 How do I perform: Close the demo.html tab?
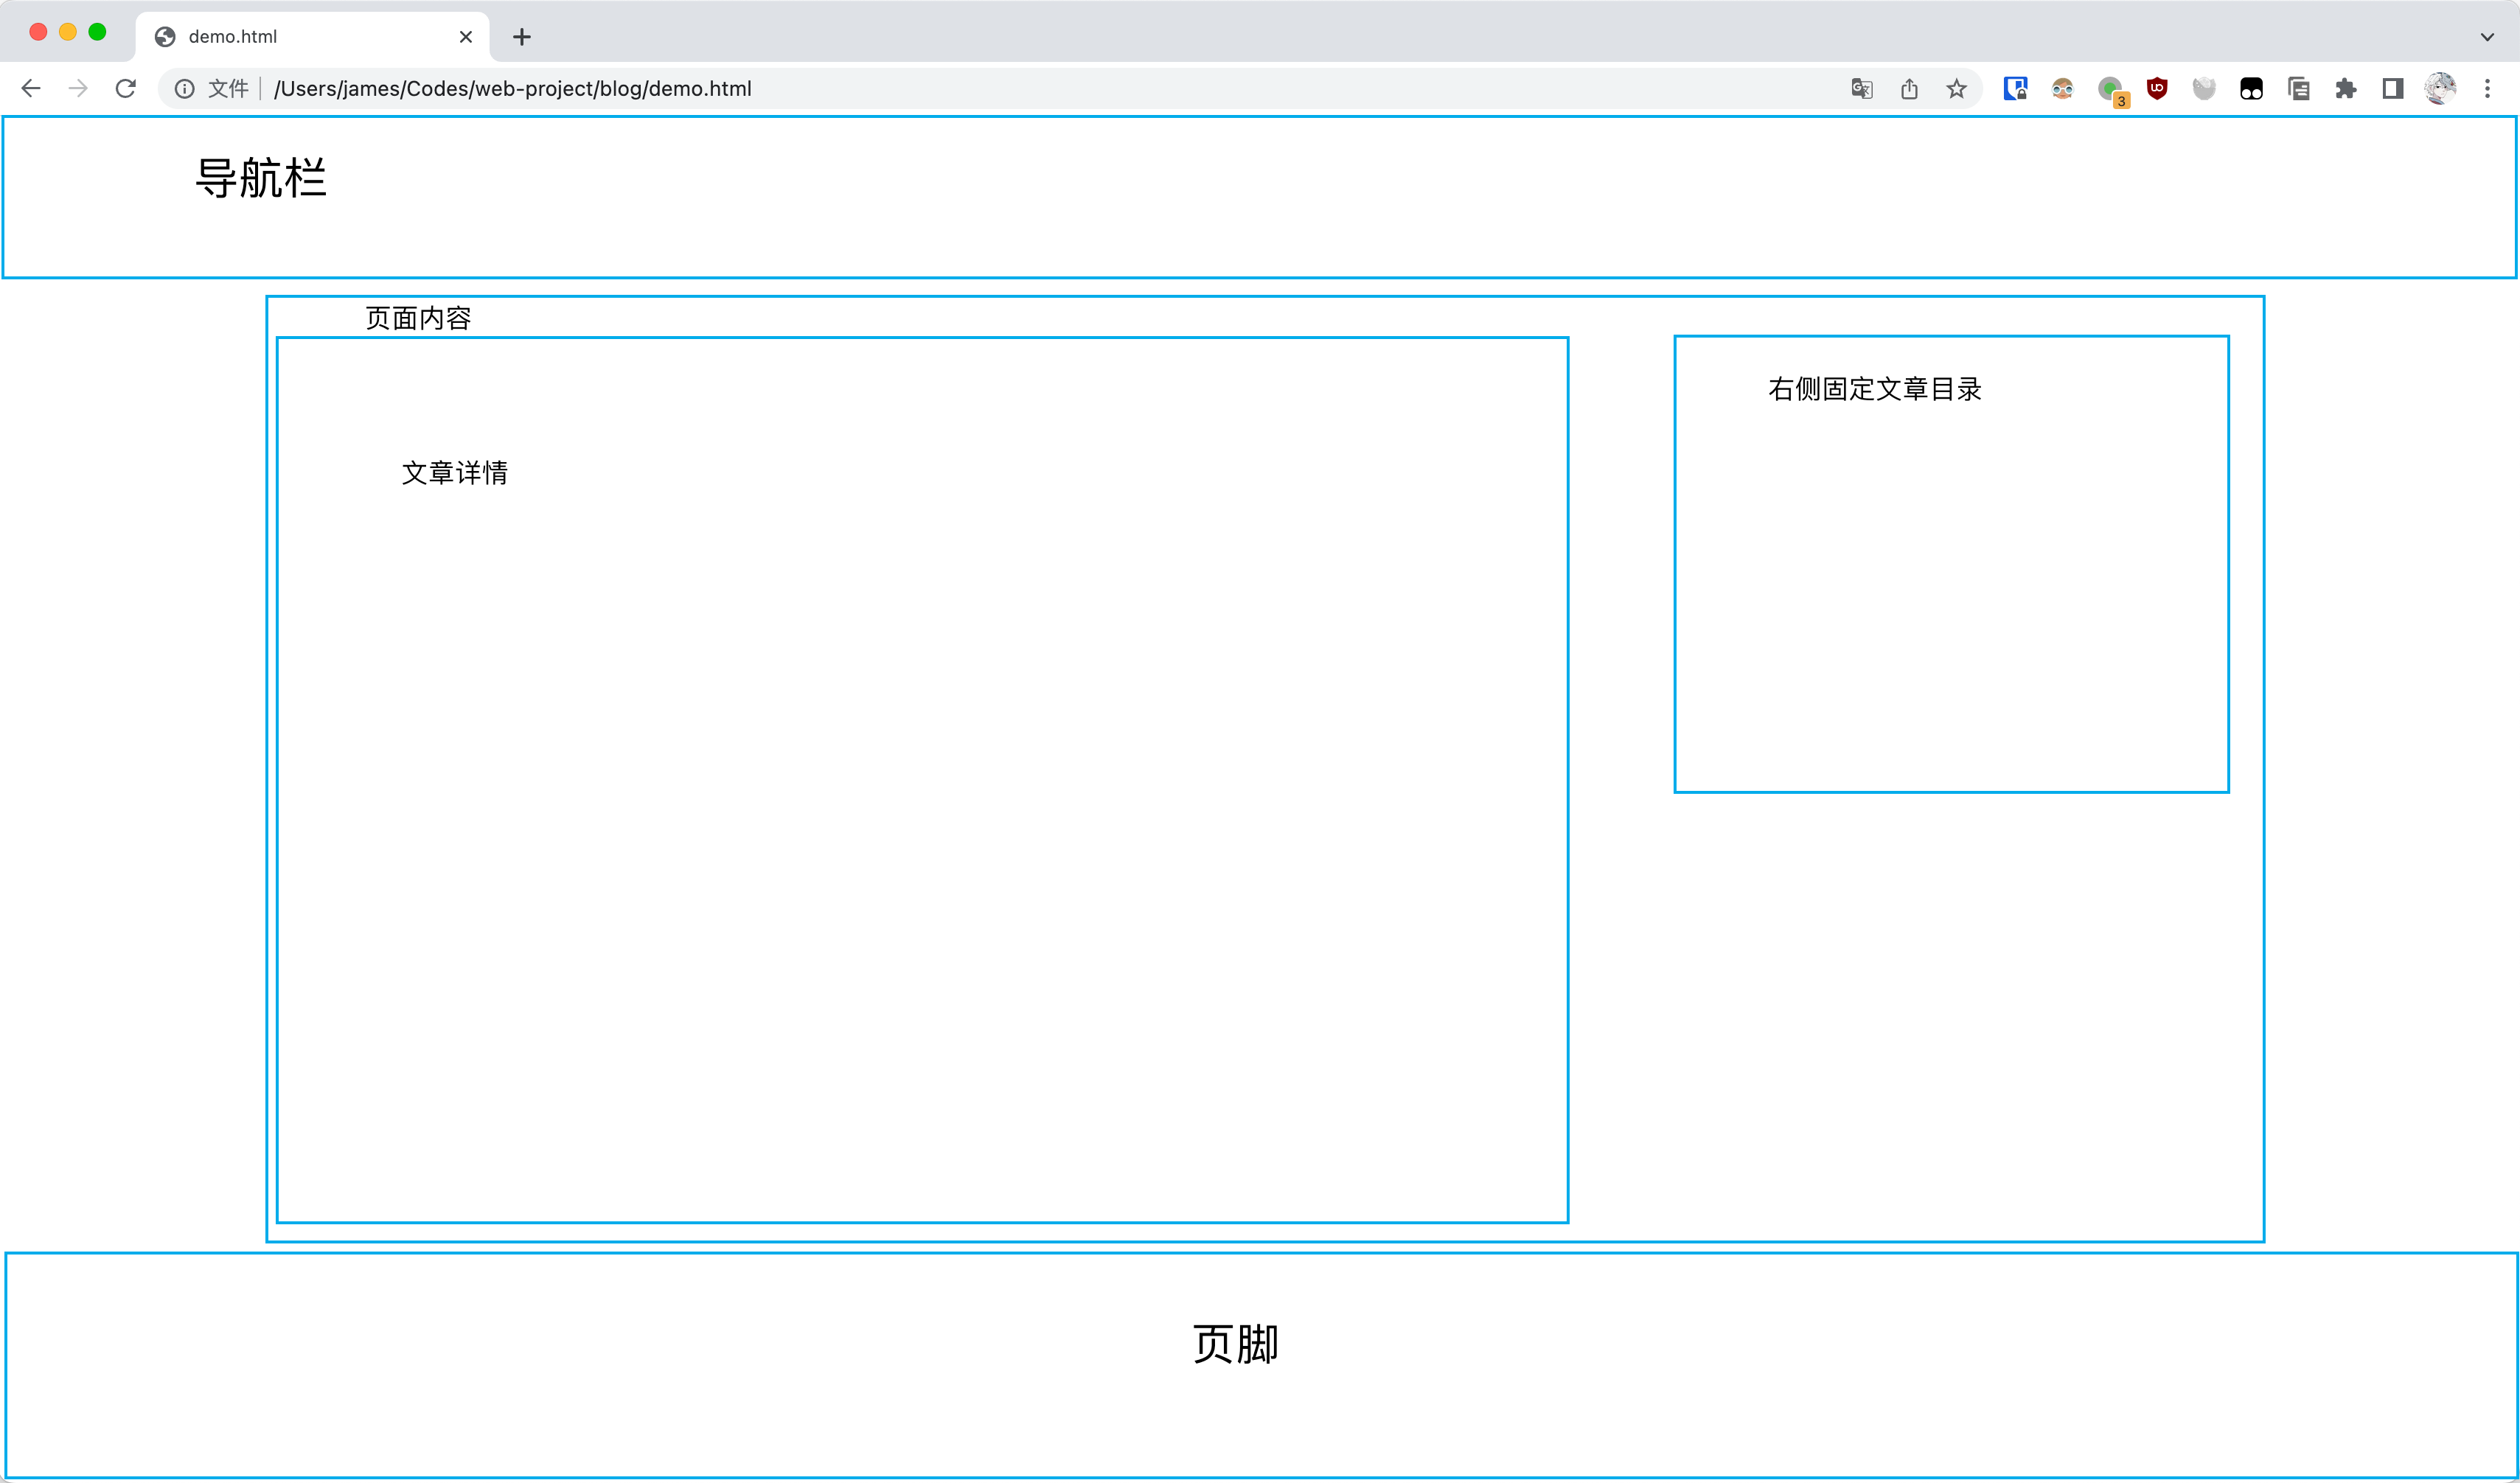pyautogui.click(x=466, y=37)
